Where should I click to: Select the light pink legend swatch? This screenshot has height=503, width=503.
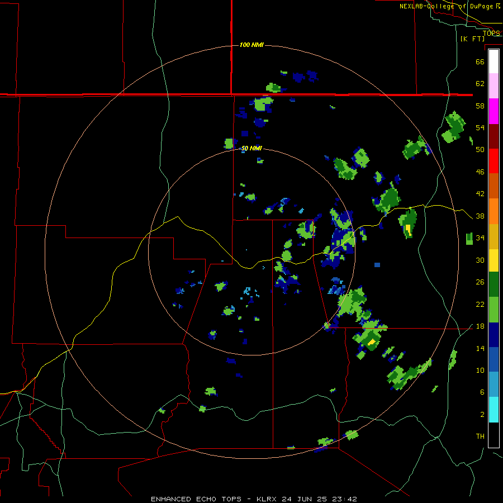493,86
